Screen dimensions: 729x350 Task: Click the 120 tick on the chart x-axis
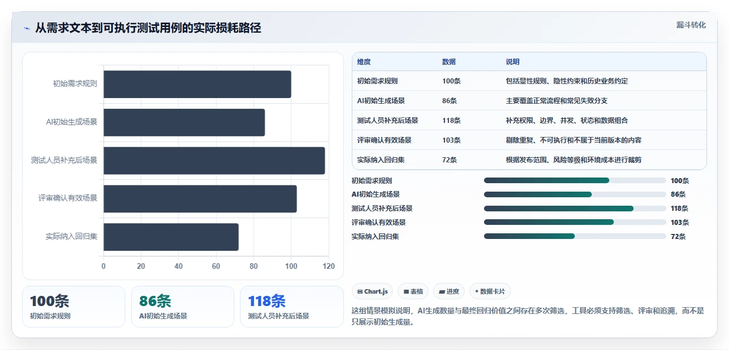(x=329, y=267)
